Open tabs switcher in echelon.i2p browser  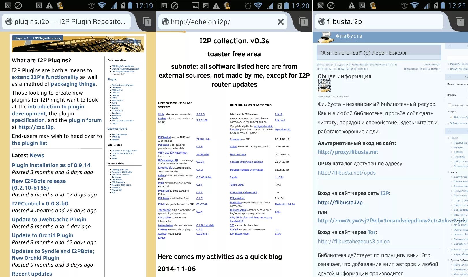304,22
